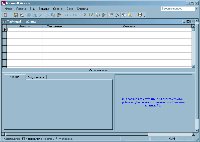This screenshot has height=142, width=200.
Task: Click the 'Тип данных' column header
Action: [x=55, y=26]
